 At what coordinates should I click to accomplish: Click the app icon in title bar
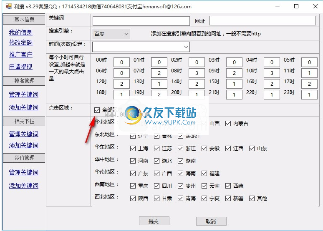tap(9, 7)
